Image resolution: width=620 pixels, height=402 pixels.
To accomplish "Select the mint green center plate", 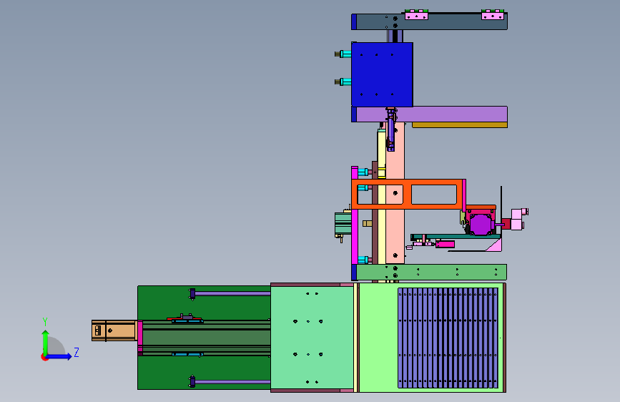I will pyautogui.click(x=312, y=338).
